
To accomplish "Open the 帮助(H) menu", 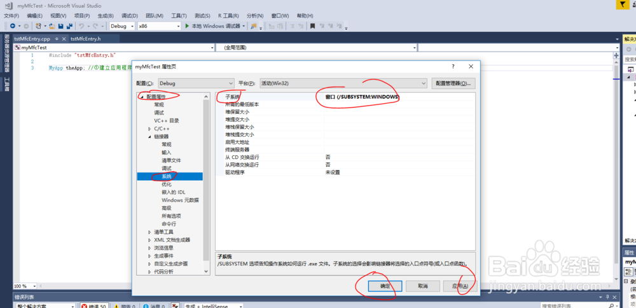I will click(305, 16).
